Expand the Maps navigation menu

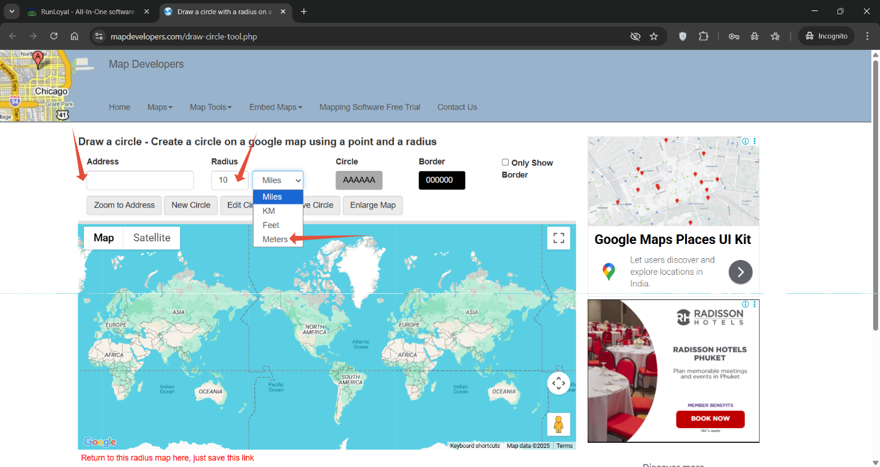pos(160,107)
